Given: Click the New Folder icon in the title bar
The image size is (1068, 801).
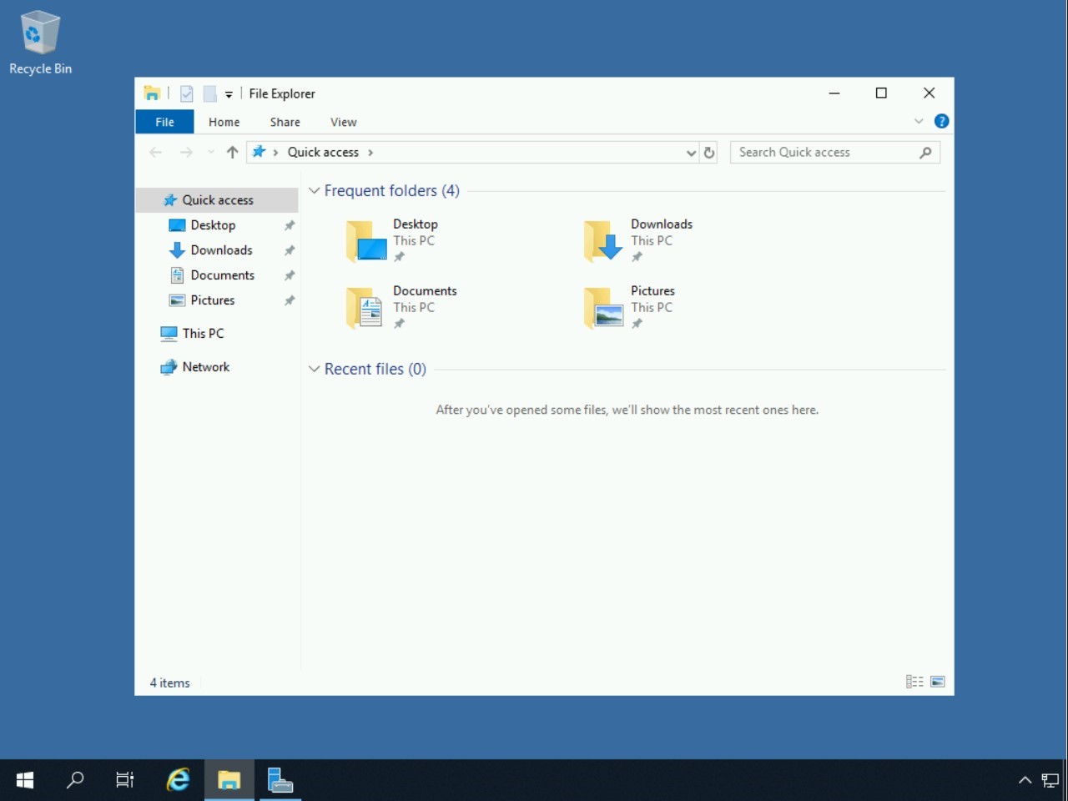Looking at the screenshot, I should coord(209,93).
